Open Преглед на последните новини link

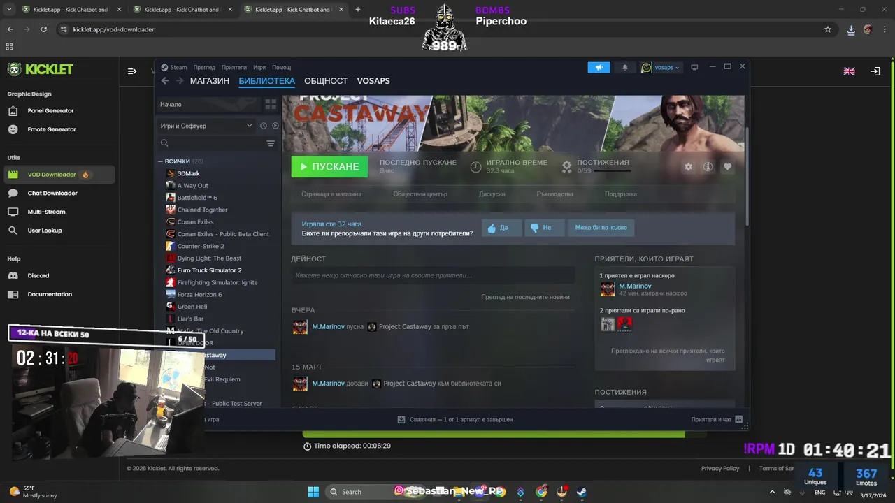pos(525,297)
